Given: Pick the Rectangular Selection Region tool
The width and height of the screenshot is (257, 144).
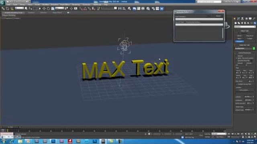Looking at the screenshot, I should click(x=35, y=8).
